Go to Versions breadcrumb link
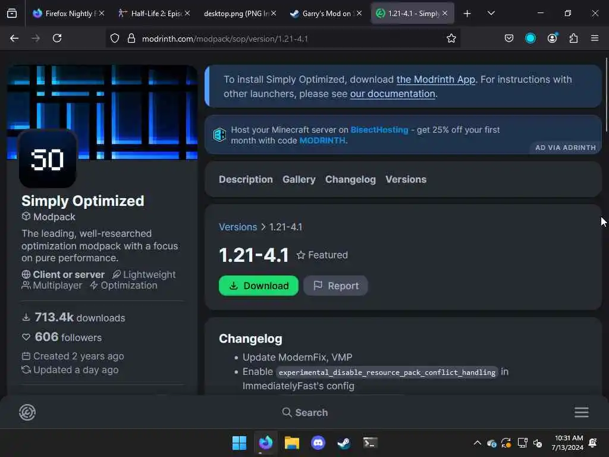Viewport: 609px width, 457px height. (x=238, y=227)
